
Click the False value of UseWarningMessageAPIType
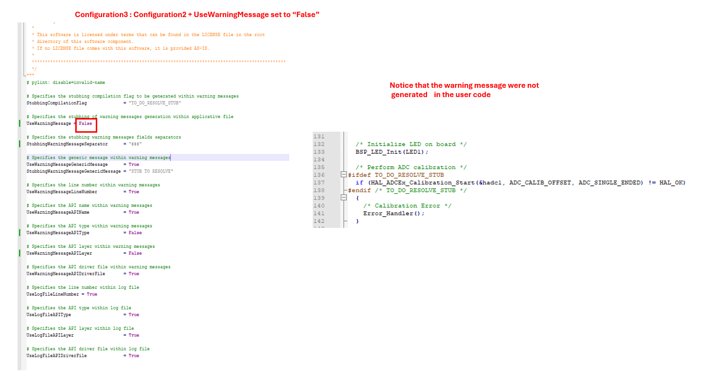point(135,233)
